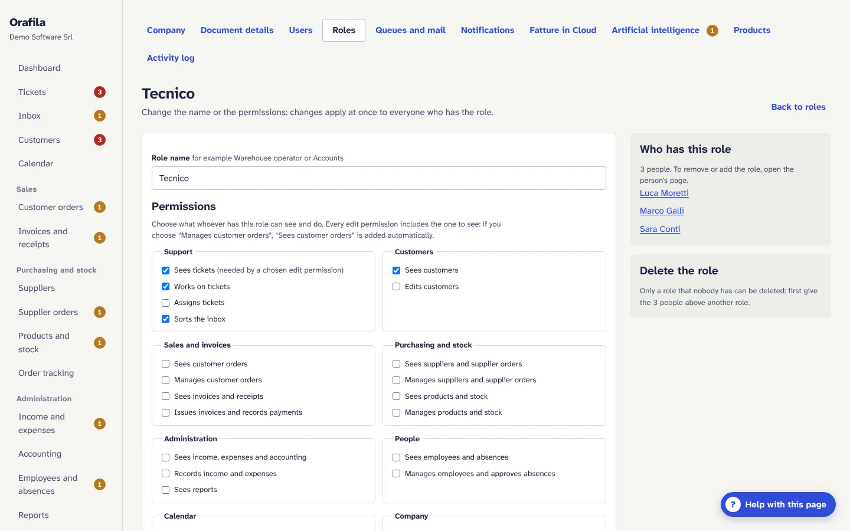Viewport: 850px width, 531px height.
Task: Enable the Sees products and stock checkbox
Action: coord(397,396)
